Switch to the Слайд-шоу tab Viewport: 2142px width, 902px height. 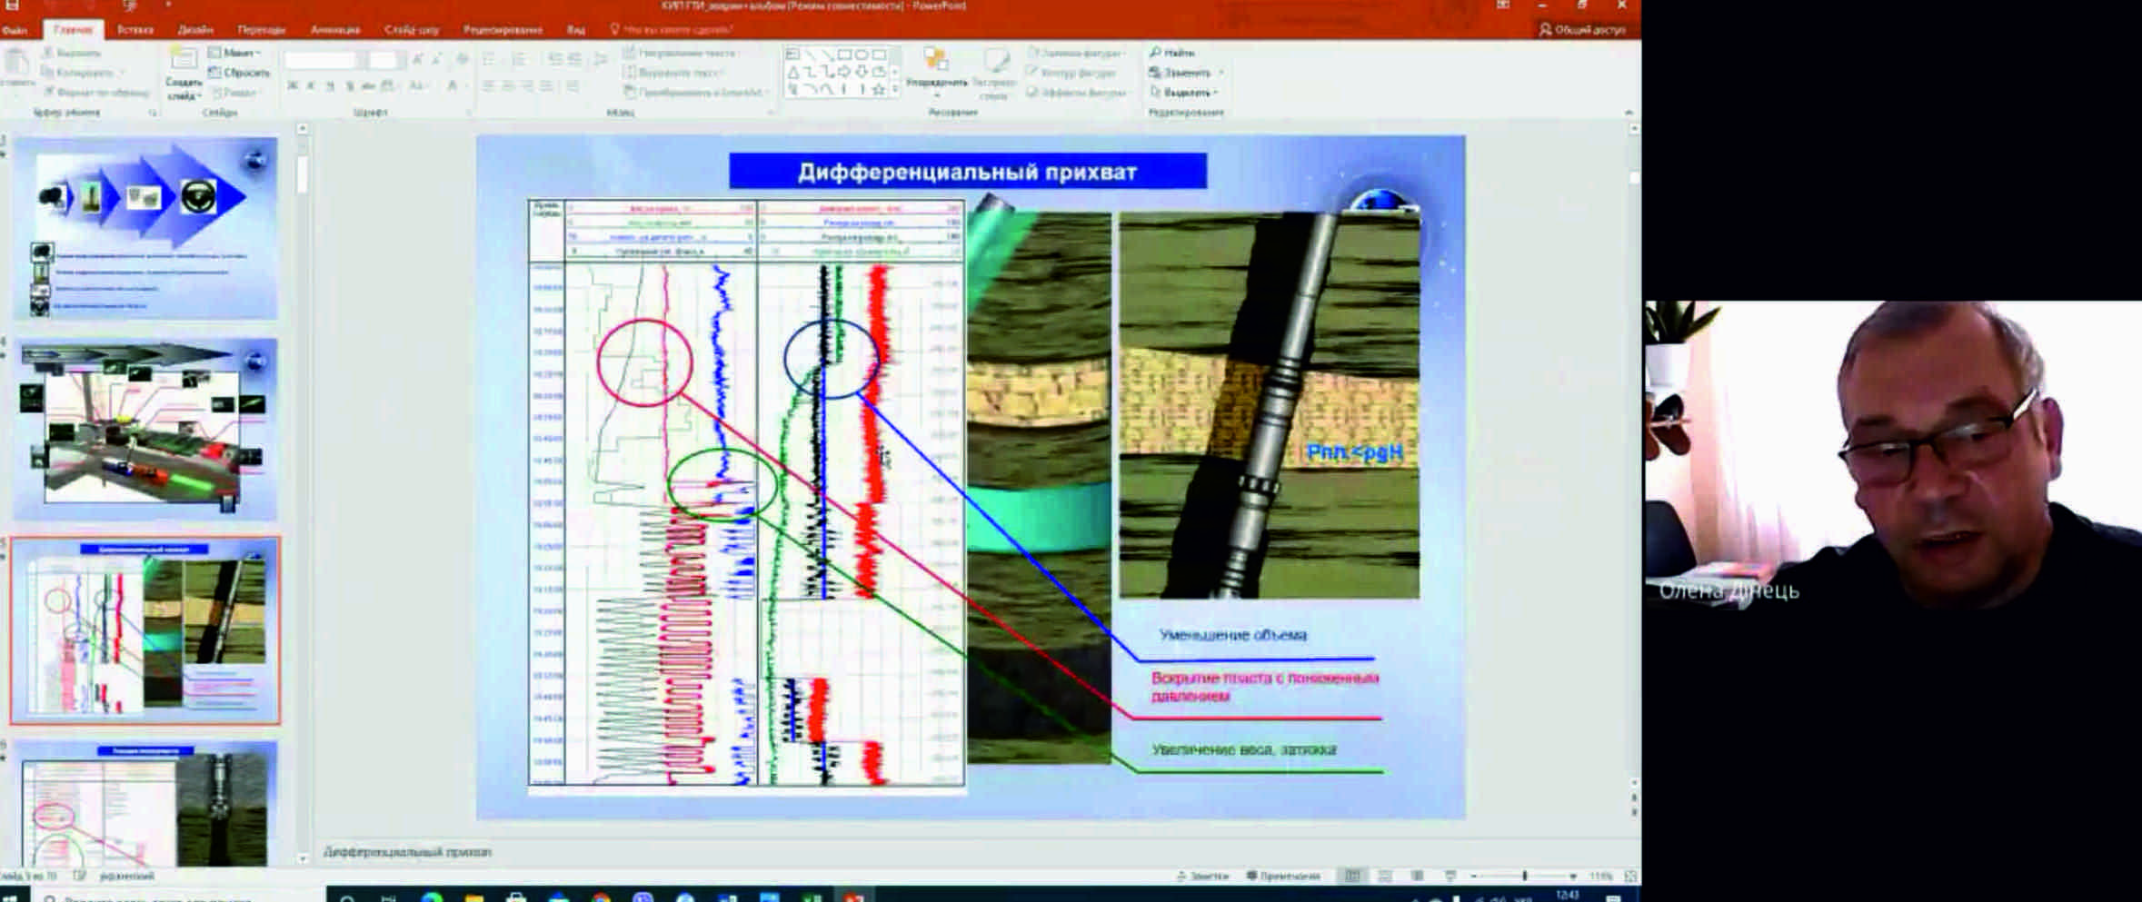click(412, 30)
